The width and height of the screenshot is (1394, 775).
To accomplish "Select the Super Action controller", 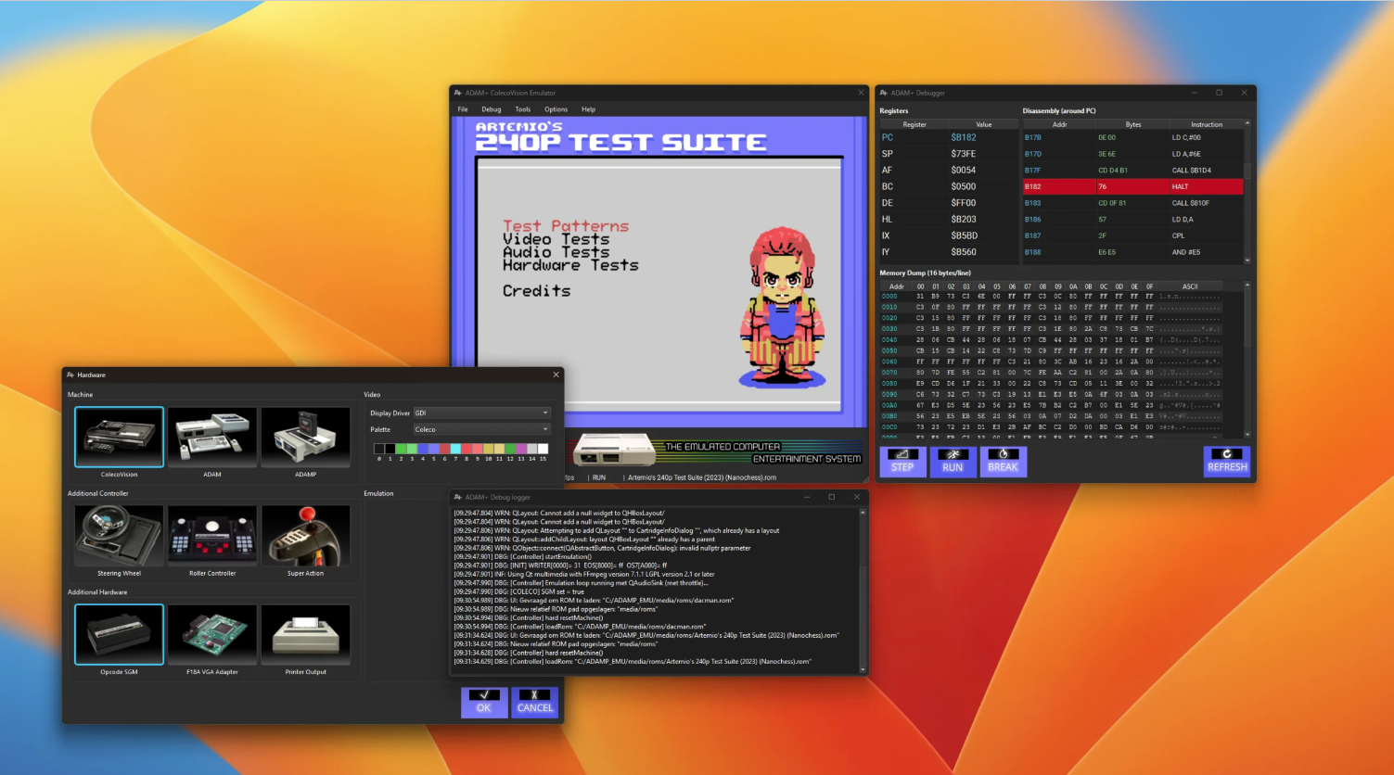I will coord(306,535).
